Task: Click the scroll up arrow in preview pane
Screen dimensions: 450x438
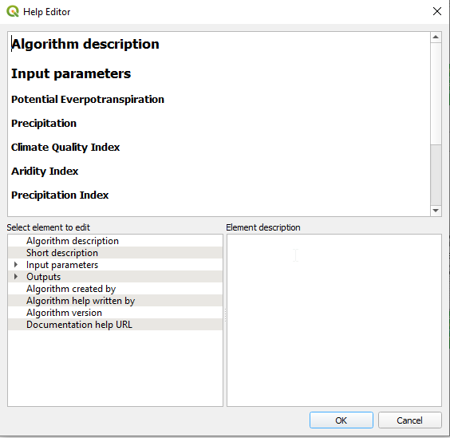Action: [x=436, y=37]
